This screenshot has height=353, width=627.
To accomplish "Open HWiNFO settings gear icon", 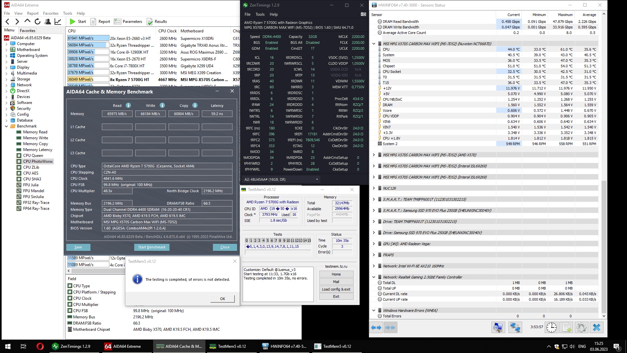I will click(x=581, y=327).
